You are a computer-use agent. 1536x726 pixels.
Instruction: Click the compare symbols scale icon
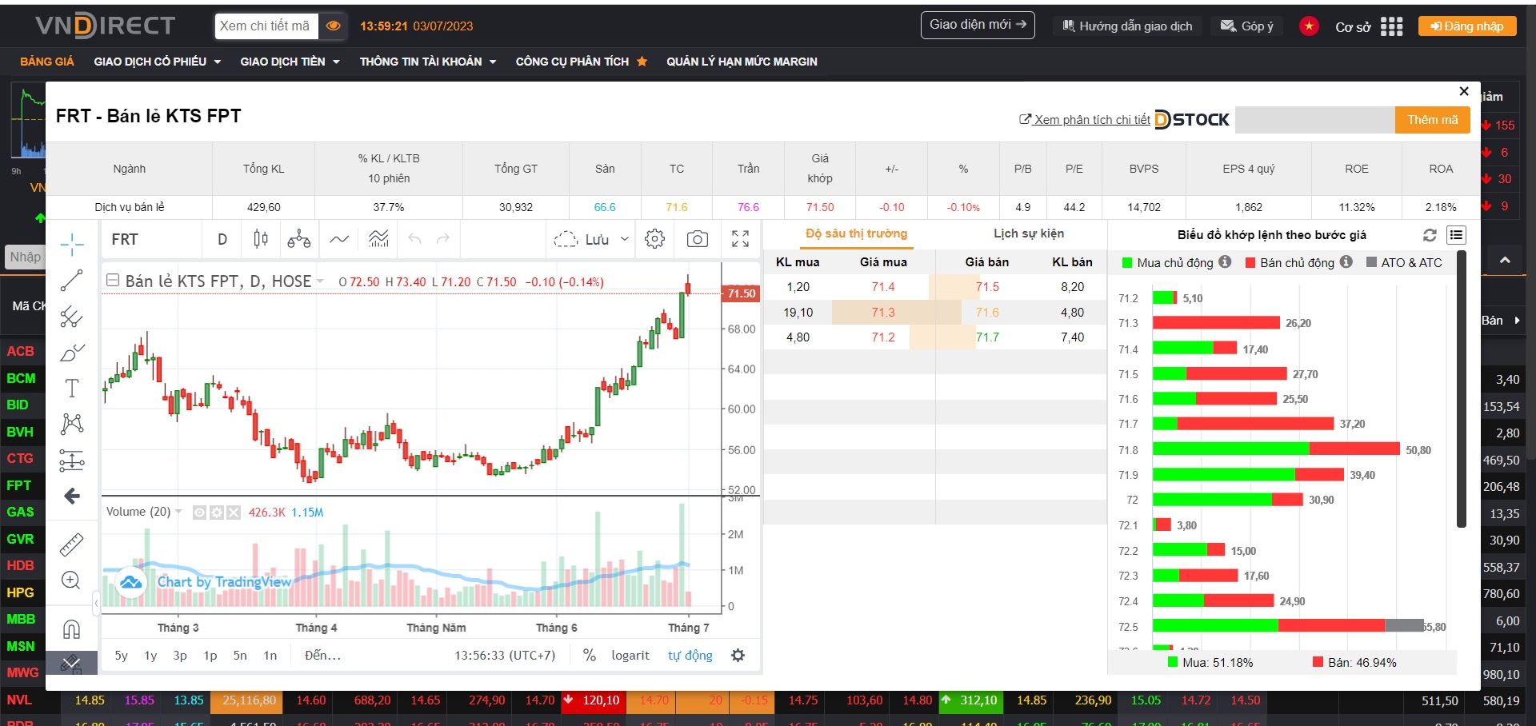pyautogui.click(x=299, y=239)
